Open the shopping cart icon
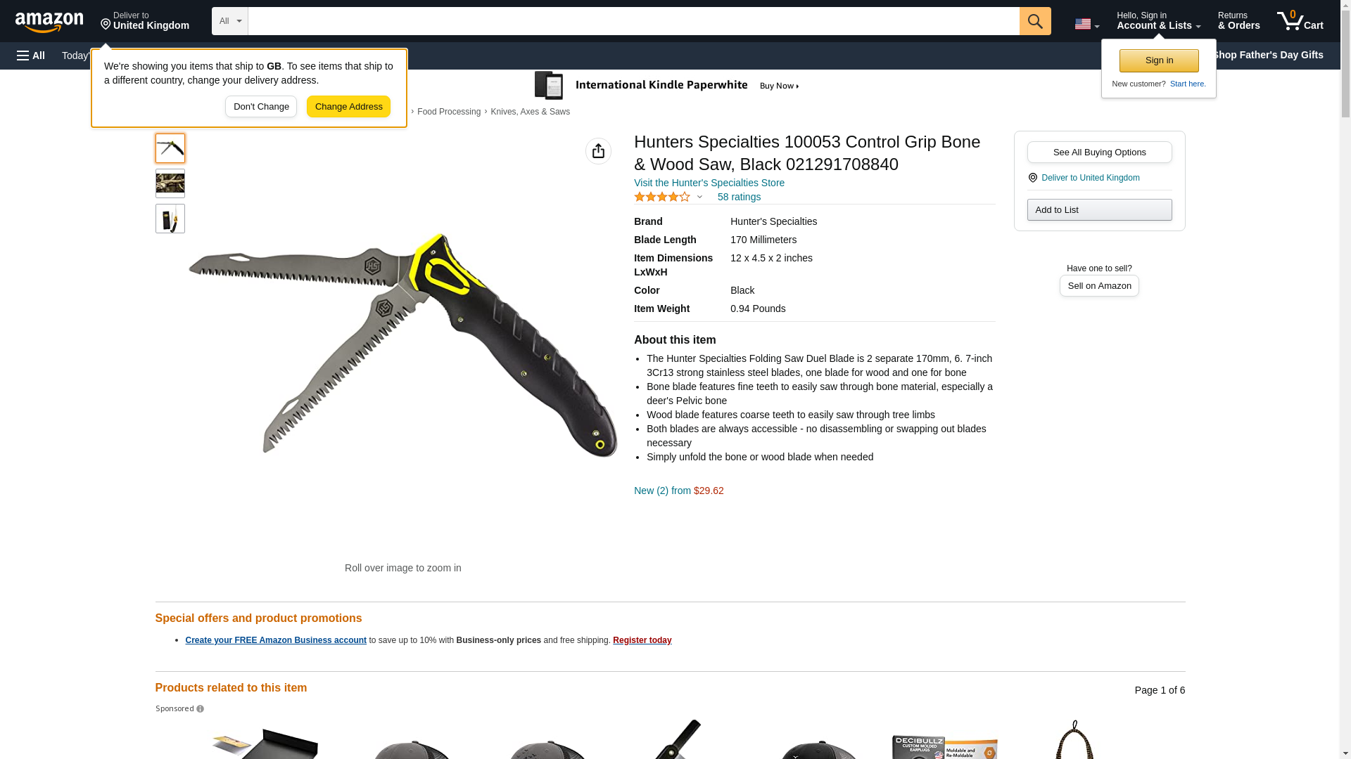The image size is (1351, 759). coord(1300,21)
